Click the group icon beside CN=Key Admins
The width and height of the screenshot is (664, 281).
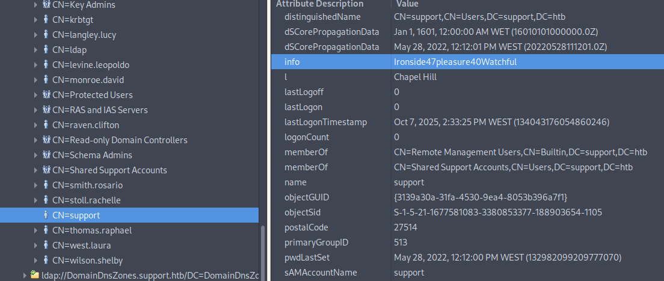pyautogui.click(x=46, y=5)
